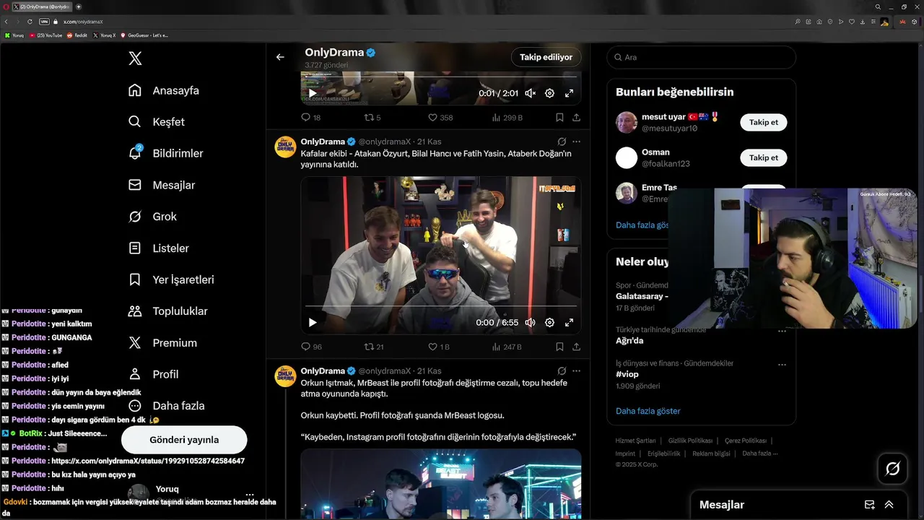Fullscreen the top 2:01 video
The image size is (924, 520).
point(569,93)
